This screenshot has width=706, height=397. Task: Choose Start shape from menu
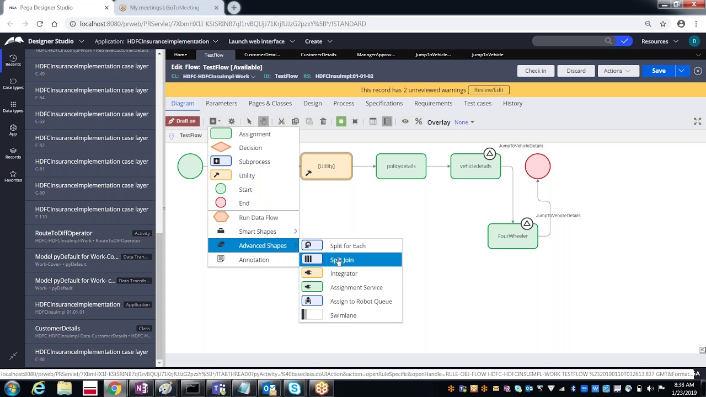pos(253,190)
